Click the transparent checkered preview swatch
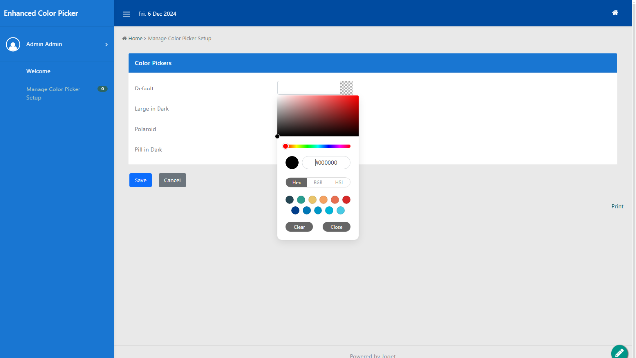Viewport: 636px width, 358px height. 346,88
